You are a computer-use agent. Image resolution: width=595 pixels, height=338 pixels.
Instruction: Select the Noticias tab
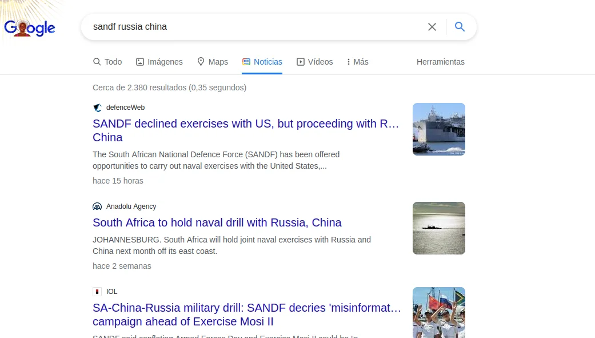[x=262, y=62]
